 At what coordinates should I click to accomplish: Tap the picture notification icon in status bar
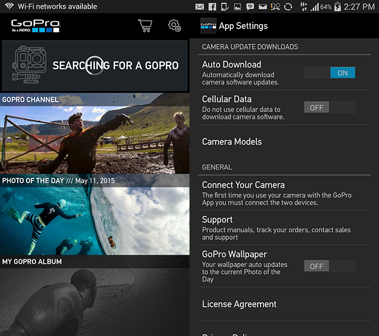(237, 7)
